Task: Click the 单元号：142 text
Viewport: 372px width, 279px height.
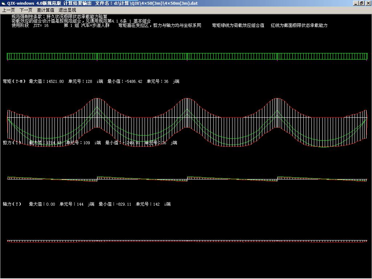Action: tap(147, 204)
